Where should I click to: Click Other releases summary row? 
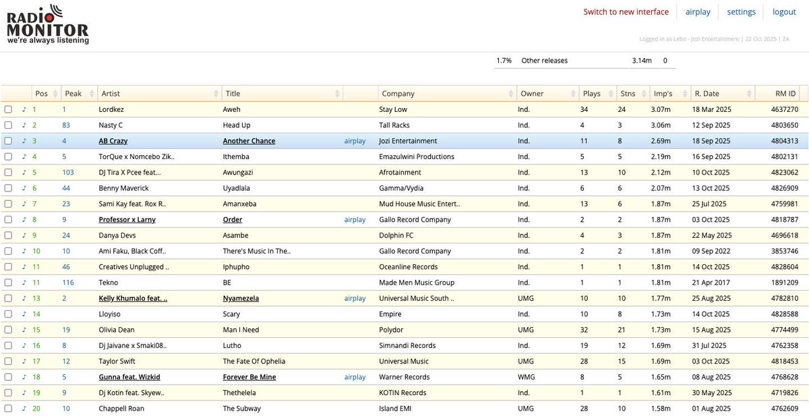point(584,61)
